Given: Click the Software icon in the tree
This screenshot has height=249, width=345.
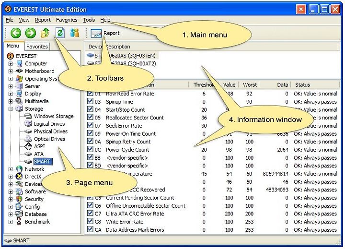Looking at the screenshot, I should [x=19, y=191].
